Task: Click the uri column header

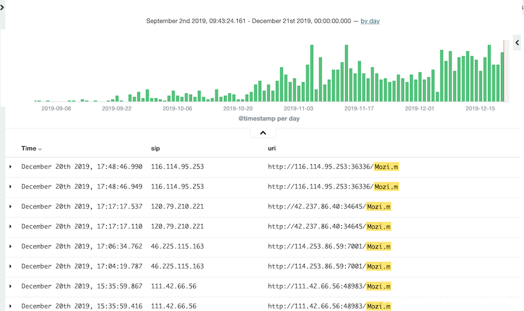Action: point(272,149)
